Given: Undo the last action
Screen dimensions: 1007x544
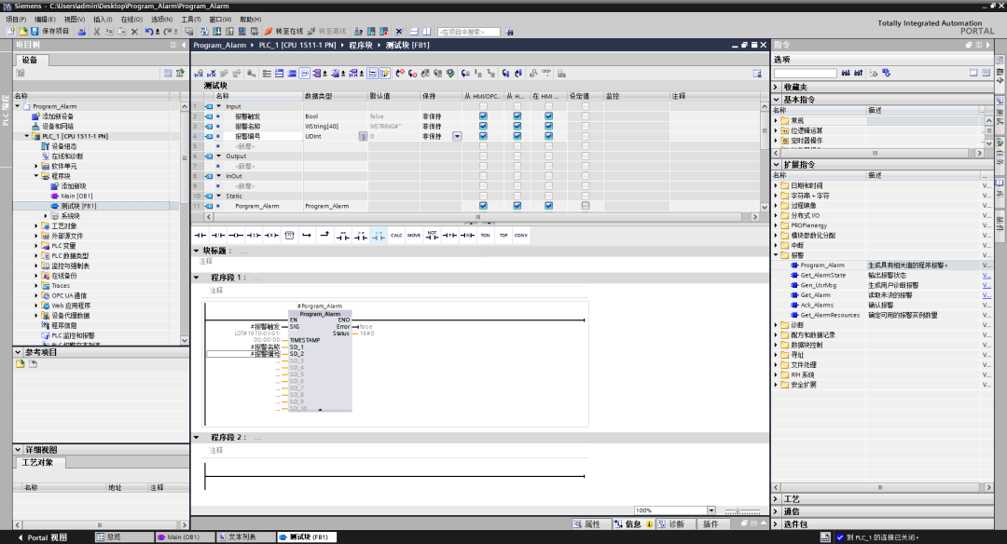Looking at the screenshot, I should tap(149, 31).
